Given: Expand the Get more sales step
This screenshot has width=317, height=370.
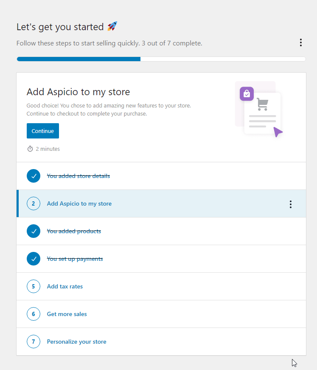Looking at the screenshot, I should click(x=67, y=314).
